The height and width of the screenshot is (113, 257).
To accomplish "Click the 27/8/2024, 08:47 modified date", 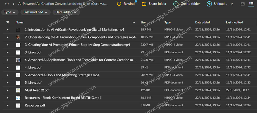I will point(237,90).
